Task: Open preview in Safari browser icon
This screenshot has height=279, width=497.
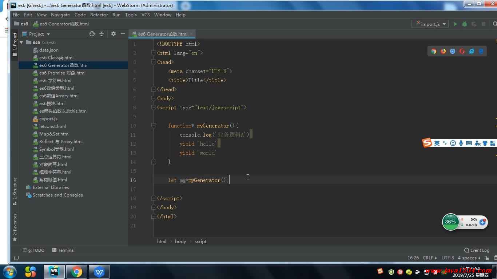Action: click(453, 51)
